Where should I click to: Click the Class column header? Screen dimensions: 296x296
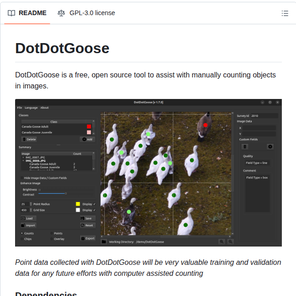[54, 122]
